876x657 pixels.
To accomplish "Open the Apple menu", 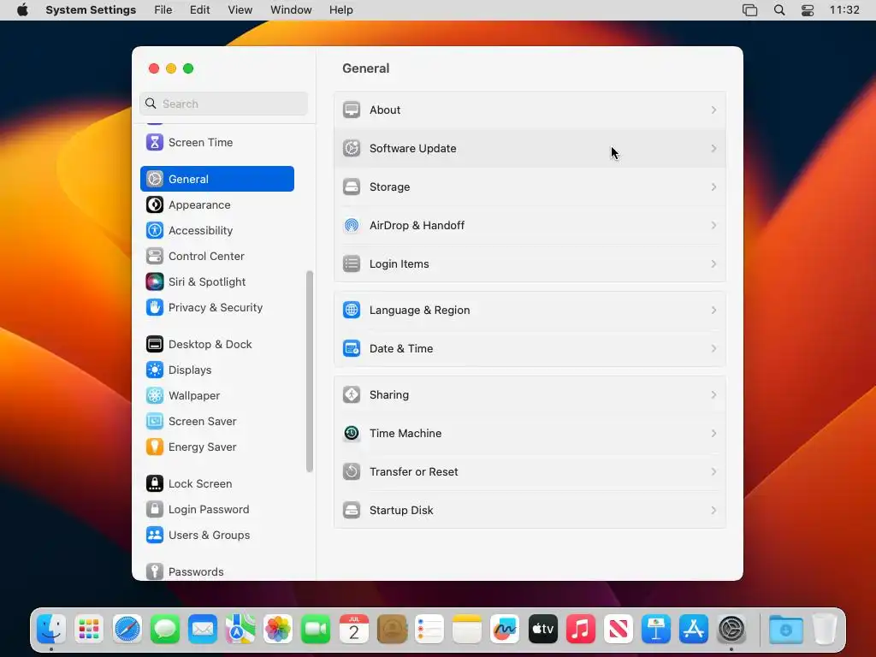I will pos(22,10).
